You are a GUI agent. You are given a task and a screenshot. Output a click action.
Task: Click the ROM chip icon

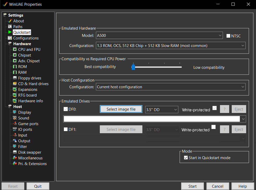15,67
